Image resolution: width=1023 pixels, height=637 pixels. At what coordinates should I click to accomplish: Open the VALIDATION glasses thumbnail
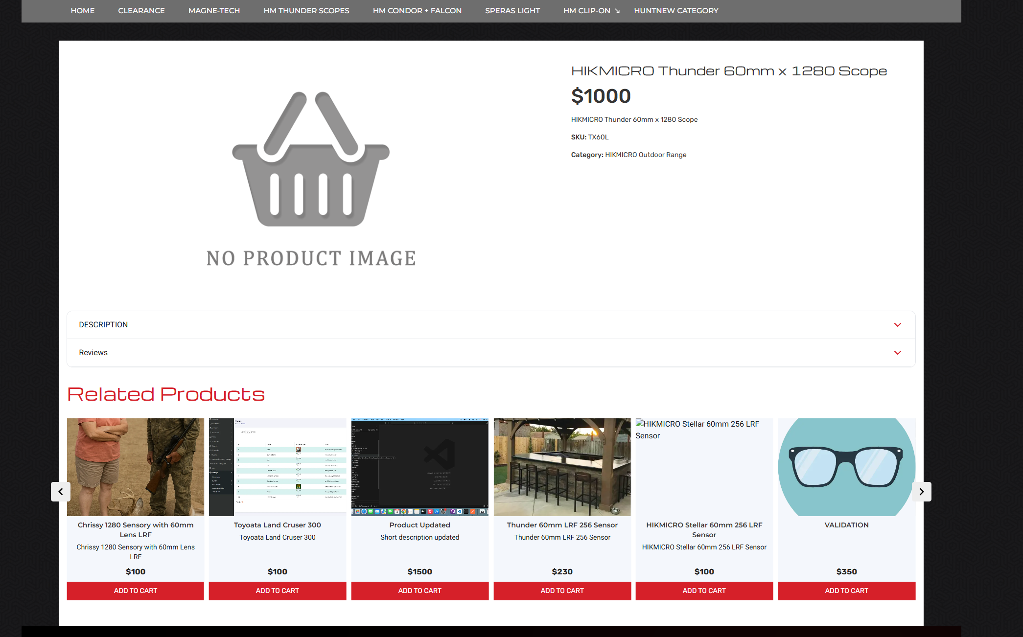pyautogui.click(x=846, y=467)
